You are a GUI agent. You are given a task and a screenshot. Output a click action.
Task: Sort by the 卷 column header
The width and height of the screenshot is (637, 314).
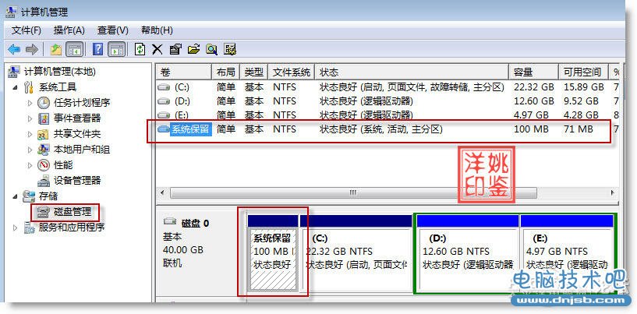point(184,72)
